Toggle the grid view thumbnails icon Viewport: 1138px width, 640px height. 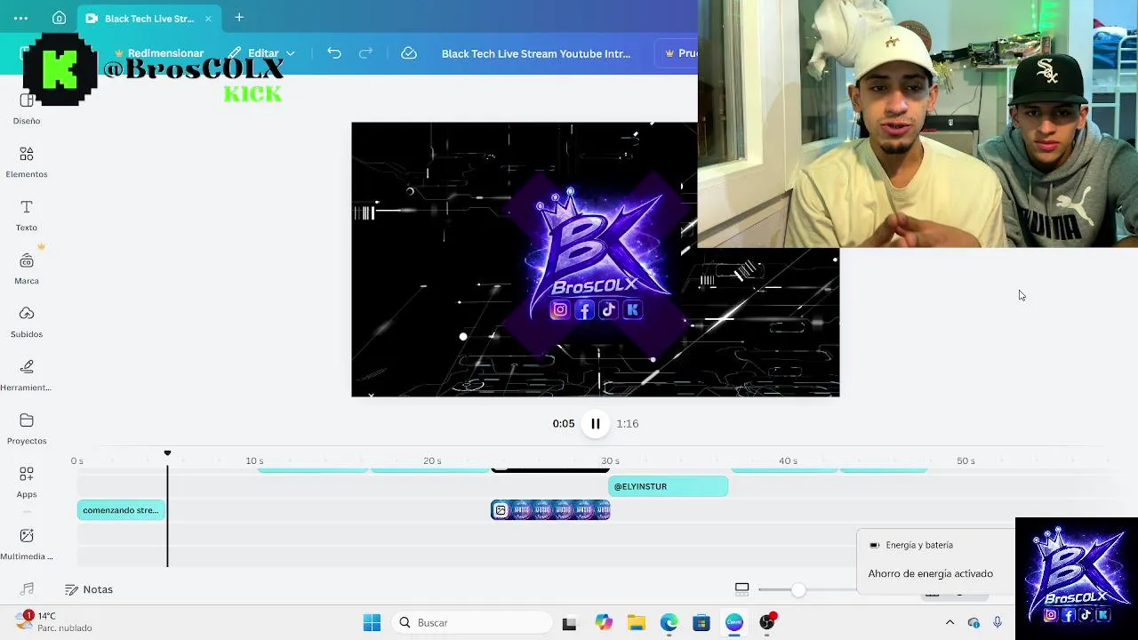coord(742,588)
